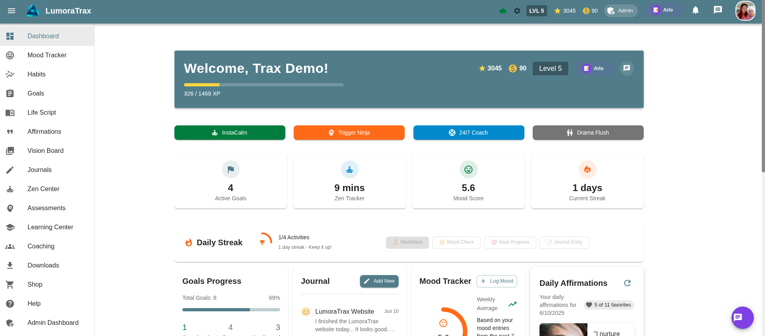
Task: Launch the InstaCalm button
Action: pos(229,133)
